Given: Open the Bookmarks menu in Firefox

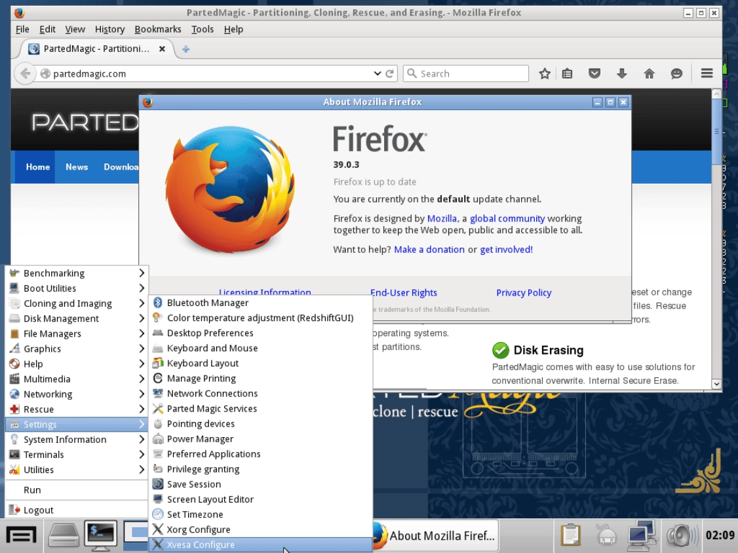Looking at the screenshot, I should pyautogui.click(x=158, y=29).
